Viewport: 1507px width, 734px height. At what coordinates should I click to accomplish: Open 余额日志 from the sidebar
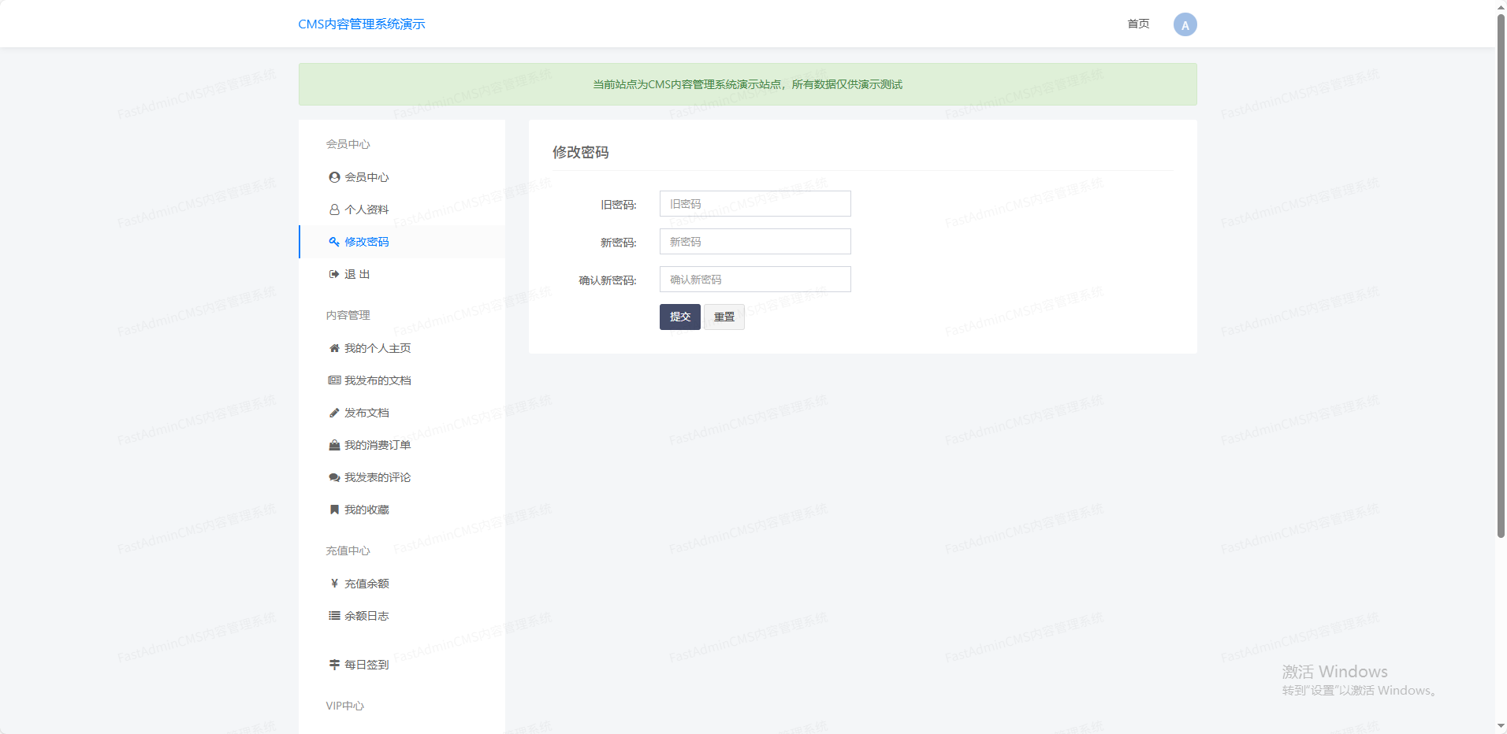pos(367,616)
